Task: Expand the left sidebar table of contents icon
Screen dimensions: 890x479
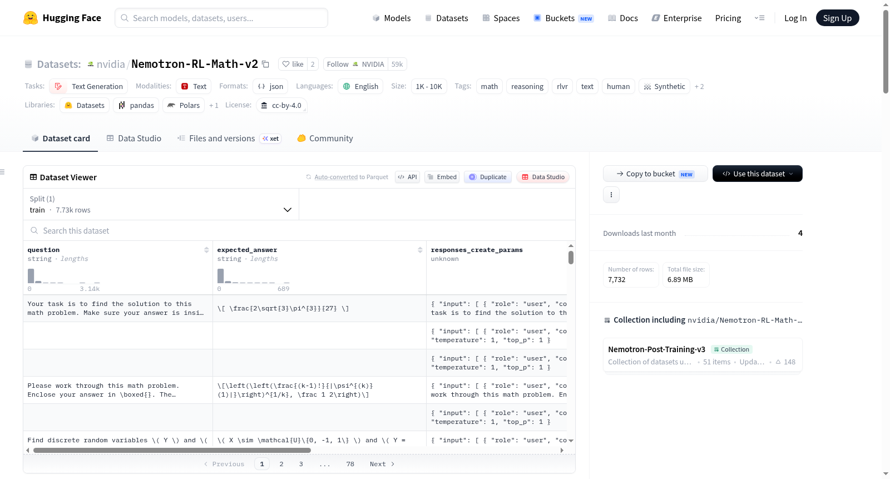Action: 3,172
